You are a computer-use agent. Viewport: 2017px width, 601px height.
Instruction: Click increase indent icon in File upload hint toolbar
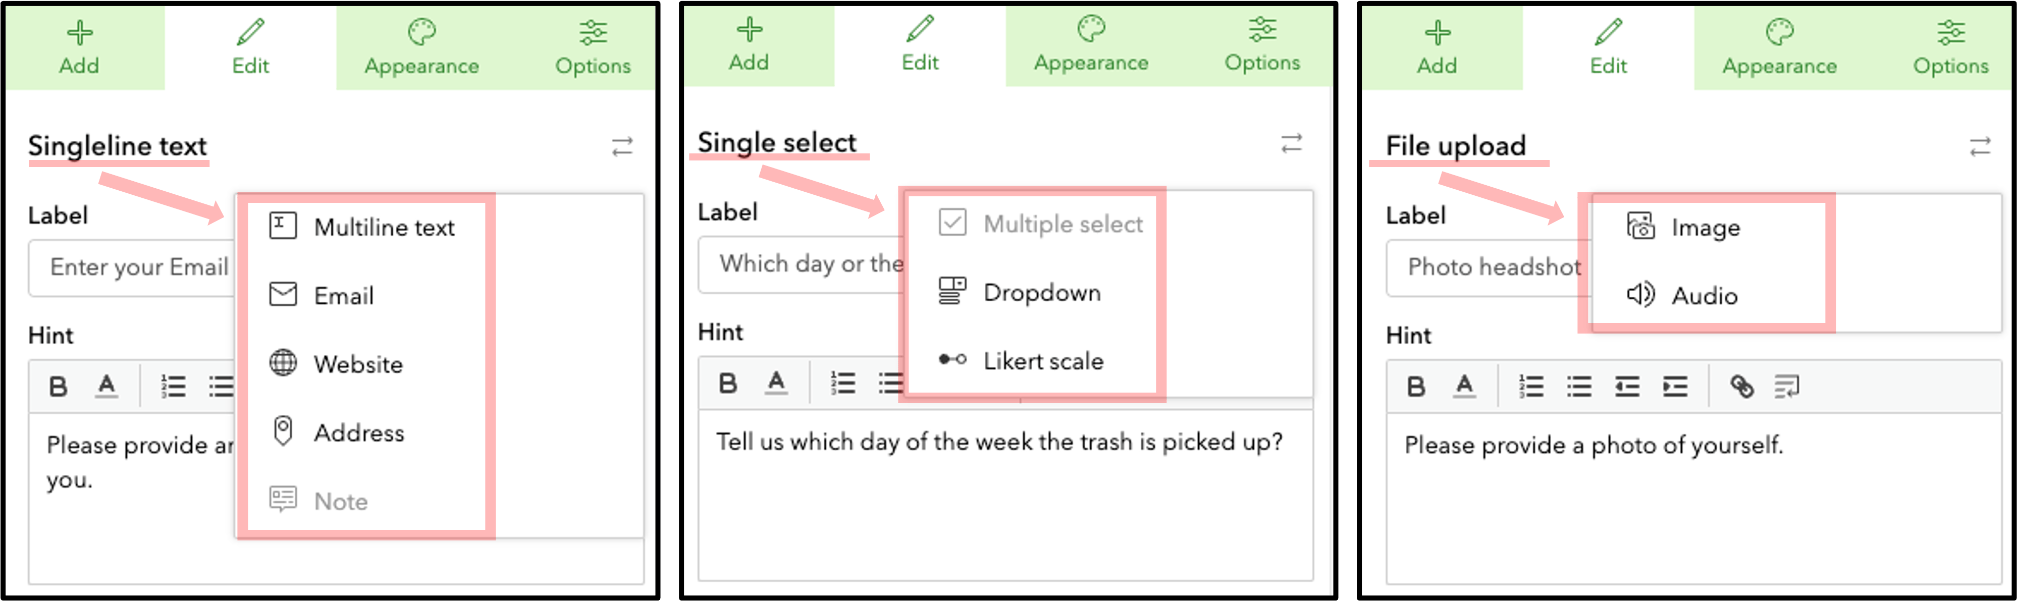click(1675, 386)
